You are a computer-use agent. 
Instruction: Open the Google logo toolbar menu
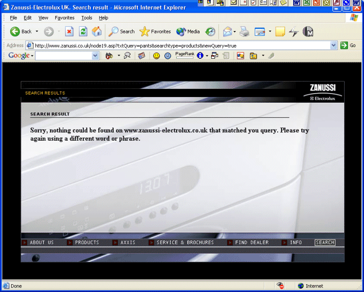click(21, 56)
